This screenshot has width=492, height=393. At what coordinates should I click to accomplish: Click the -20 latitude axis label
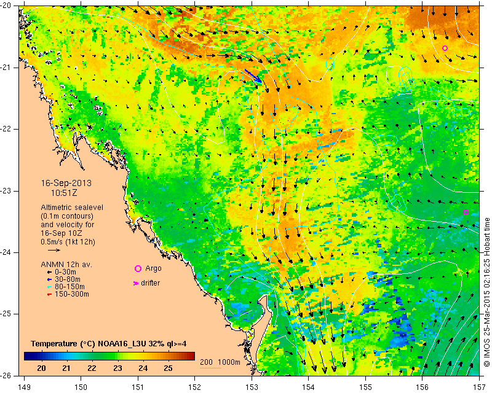(x=6, y=6)
